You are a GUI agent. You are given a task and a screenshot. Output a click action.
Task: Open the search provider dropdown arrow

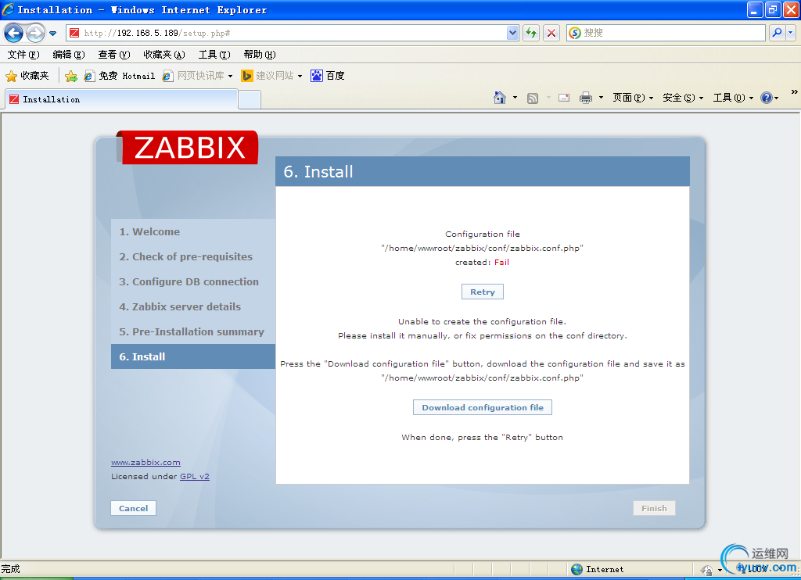(791, 33)
